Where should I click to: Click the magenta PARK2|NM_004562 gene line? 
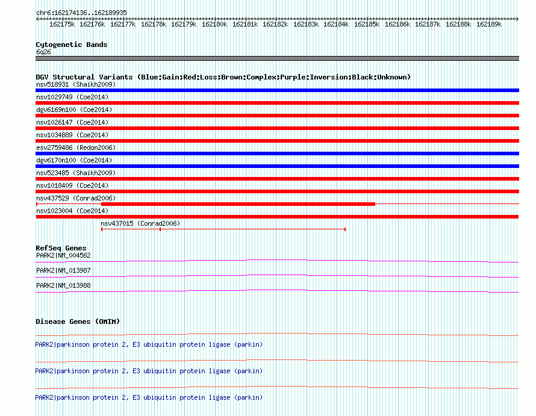pos(277,261)
